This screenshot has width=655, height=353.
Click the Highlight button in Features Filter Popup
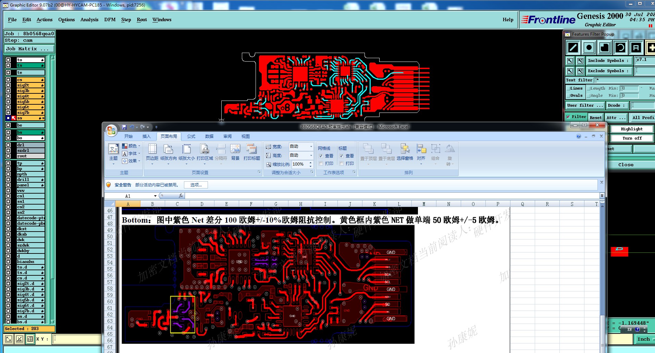[x=632, y=129]
